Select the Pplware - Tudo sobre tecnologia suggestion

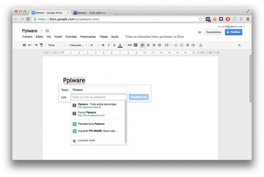coord(98,105)
